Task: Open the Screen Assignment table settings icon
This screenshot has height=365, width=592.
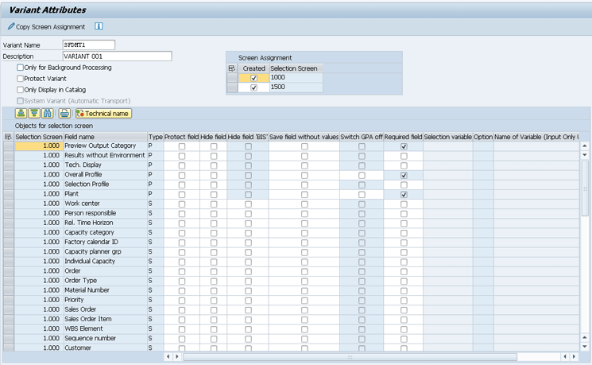Action: (x=232, y=68)
